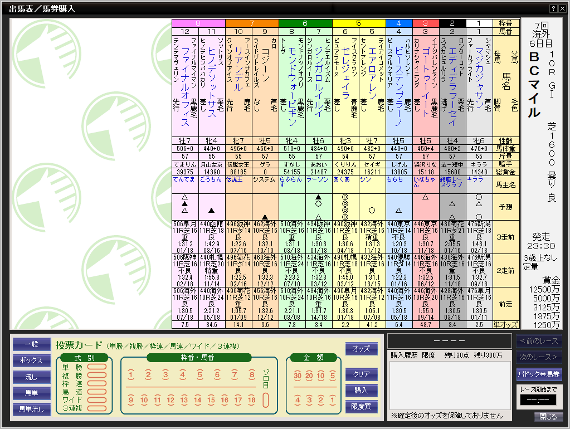Select 単勝 bet type oval
Image resolution: width=570 pixels, height=429 pixels.
(97, 367)
